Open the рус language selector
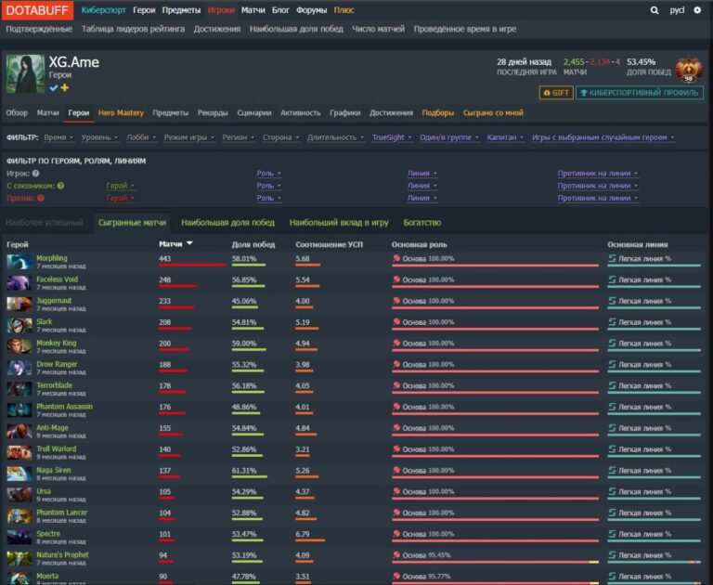713x585 pixels. 677,10
